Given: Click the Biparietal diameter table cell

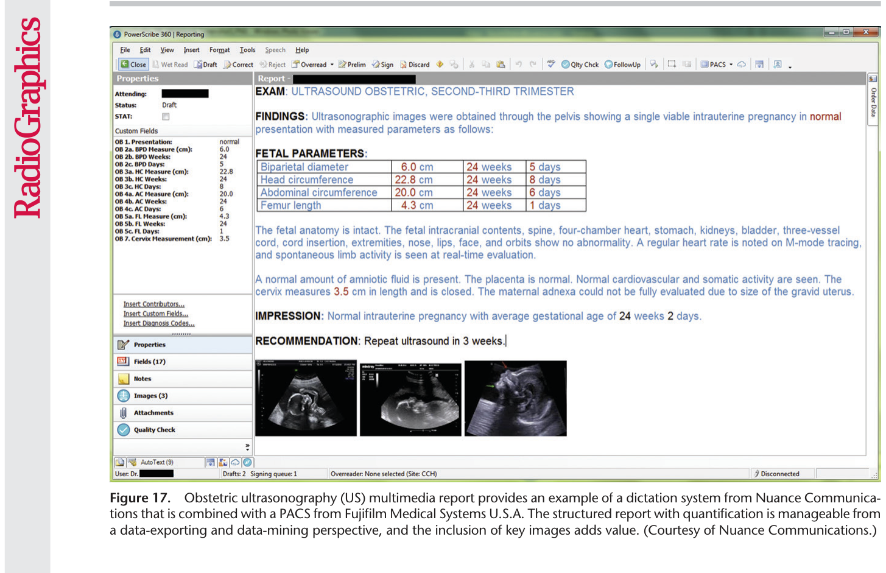Looking at the screenshot, I should [x=324, y=167].
